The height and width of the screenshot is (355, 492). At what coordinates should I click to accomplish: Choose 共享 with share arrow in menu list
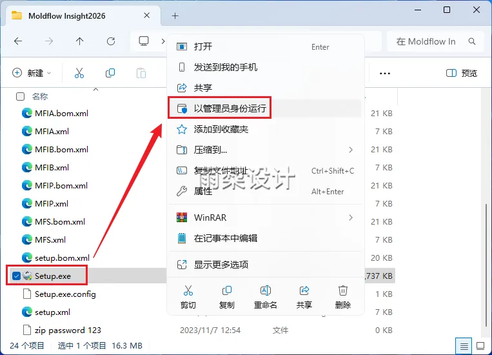pos(265,88)
